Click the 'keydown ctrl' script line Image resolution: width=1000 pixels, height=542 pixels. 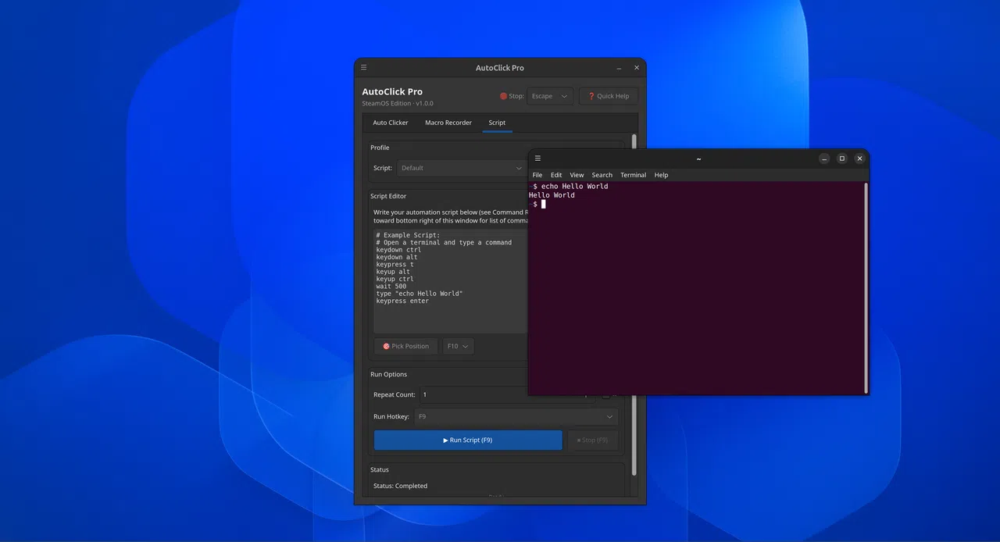coord(398,250)
